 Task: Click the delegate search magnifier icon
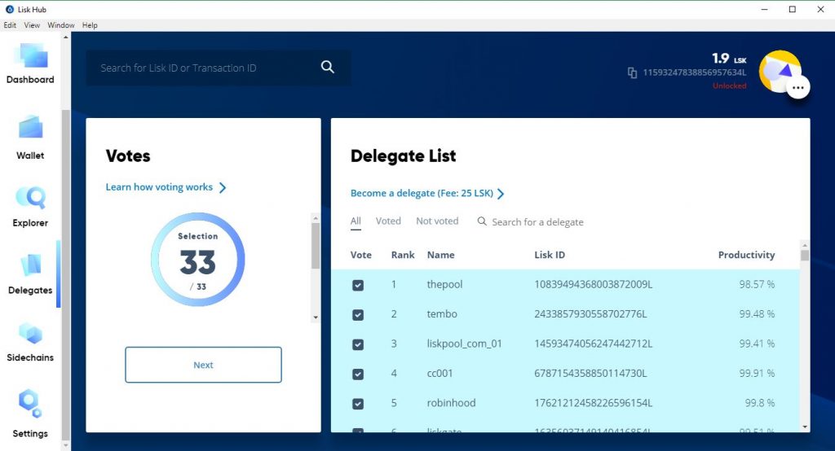tap(482, 221)
